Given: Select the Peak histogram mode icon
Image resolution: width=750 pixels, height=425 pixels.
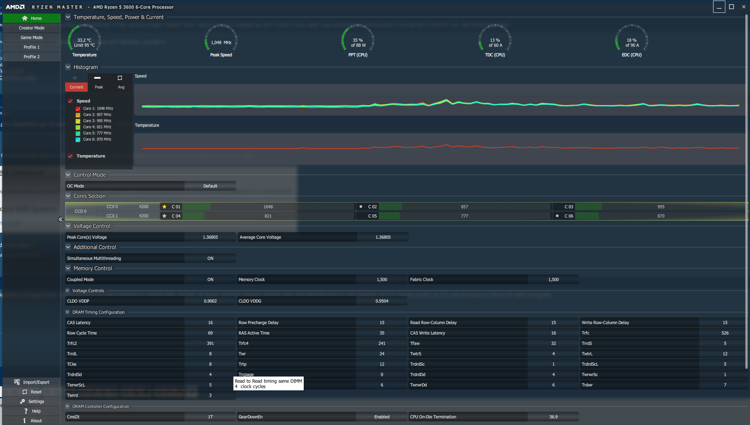Looking at the screenshot, I should (97, 78).
